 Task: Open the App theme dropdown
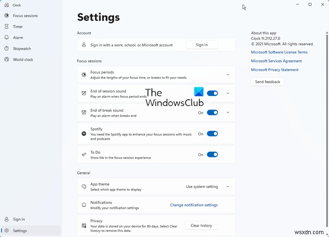(207, 187)
